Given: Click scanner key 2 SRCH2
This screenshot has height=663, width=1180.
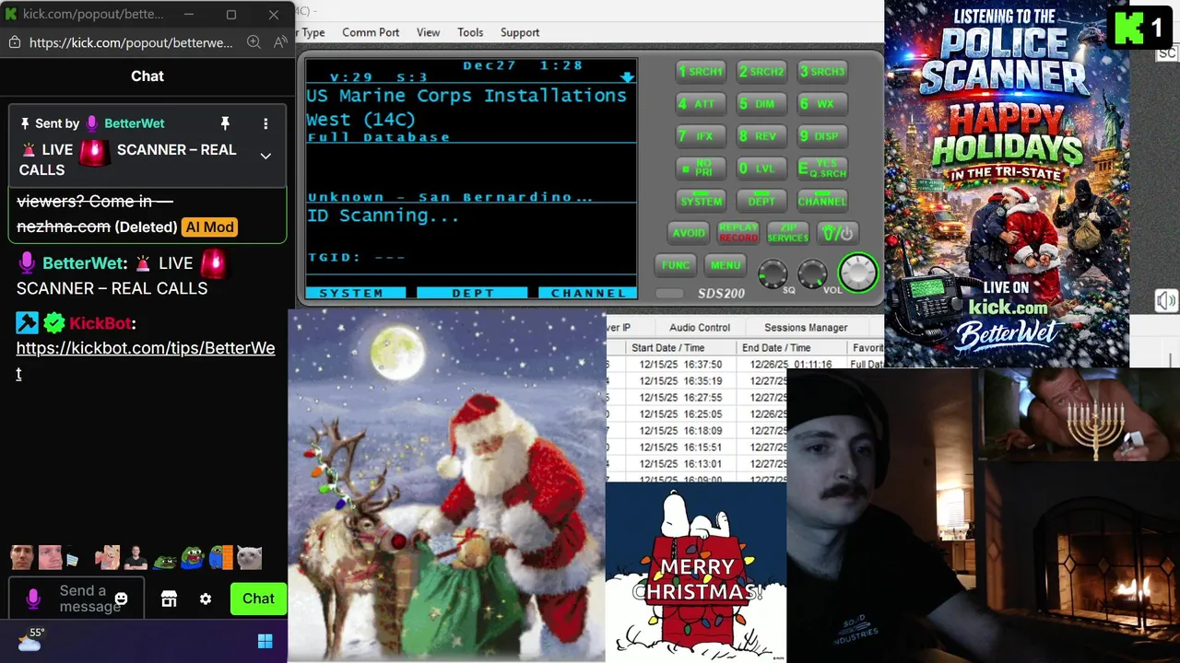Looking at the screenshot, I should pos(761,71).
